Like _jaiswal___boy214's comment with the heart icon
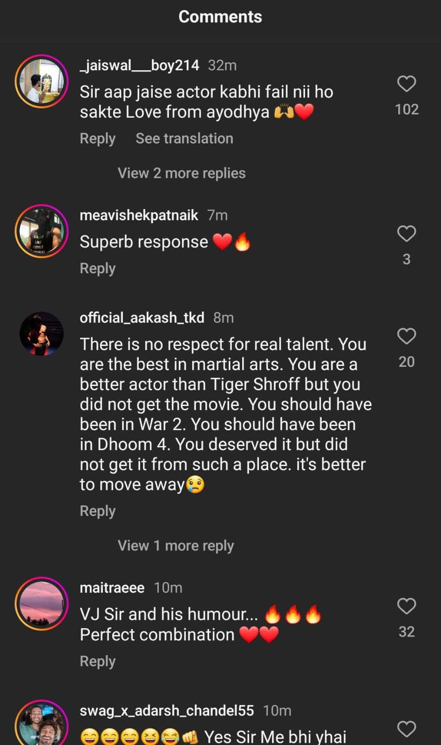The image size is (441, 745). pos(406,83)
